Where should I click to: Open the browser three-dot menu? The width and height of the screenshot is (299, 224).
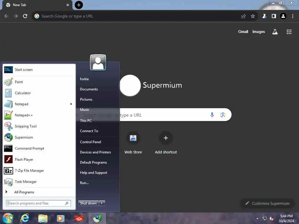(x=293, y=16)
